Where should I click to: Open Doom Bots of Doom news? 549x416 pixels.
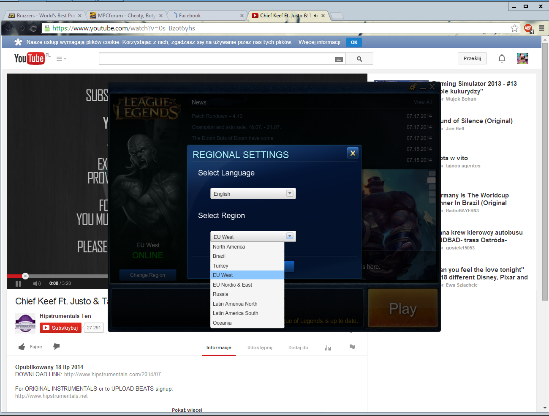[x=232, y=138]
